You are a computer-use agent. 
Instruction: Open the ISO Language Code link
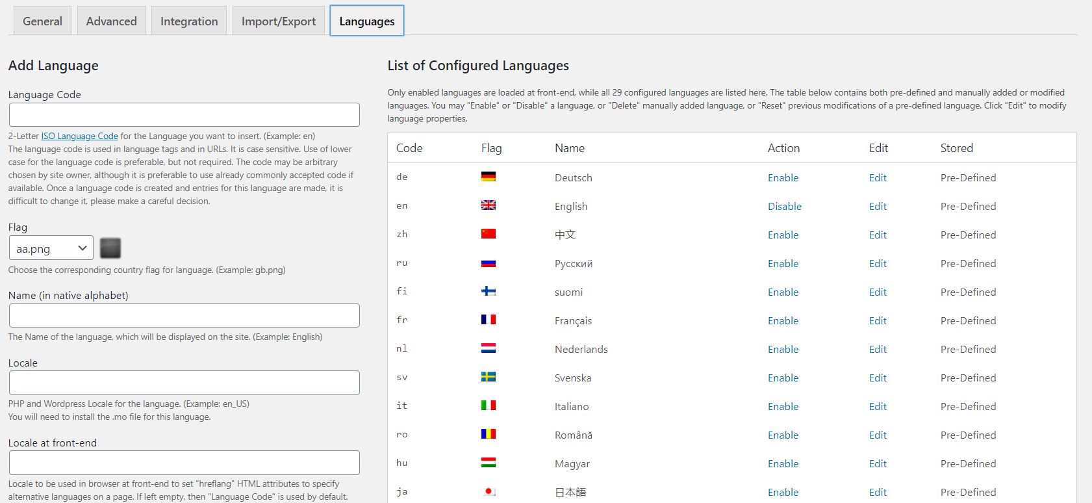tap(79, 136)
